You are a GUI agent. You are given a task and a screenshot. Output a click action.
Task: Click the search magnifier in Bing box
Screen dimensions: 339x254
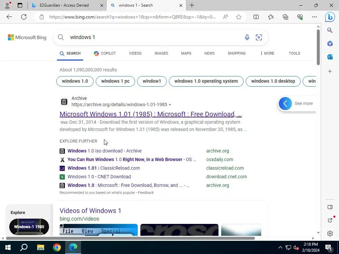point(61,37)
